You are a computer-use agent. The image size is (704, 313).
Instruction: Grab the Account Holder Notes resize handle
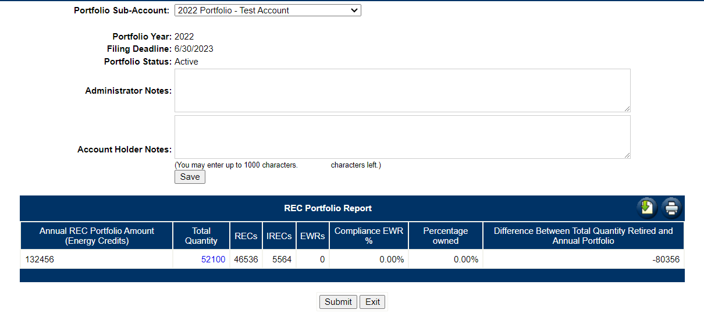pyautogui.click(x=627, y=155)
